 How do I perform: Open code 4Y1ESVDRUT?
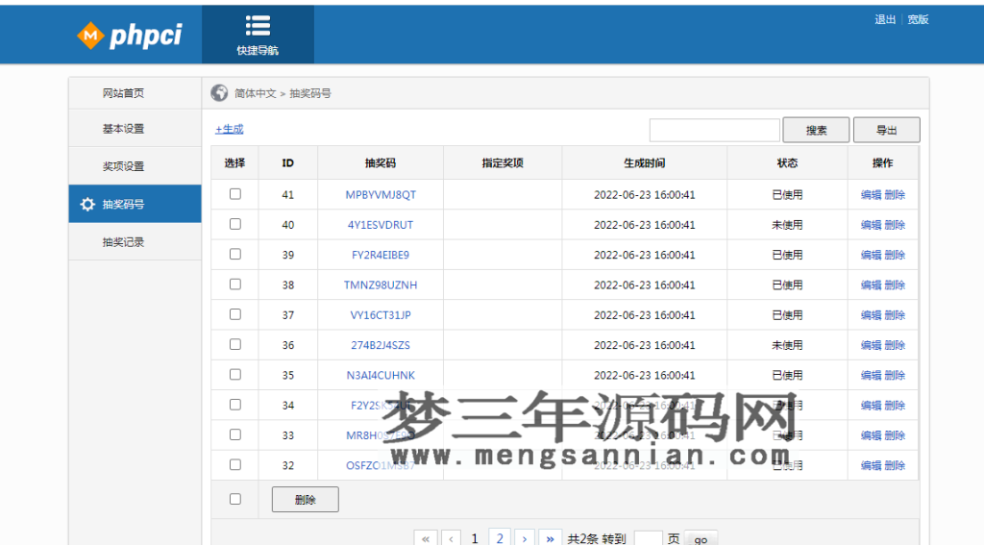tap(381, 225)
